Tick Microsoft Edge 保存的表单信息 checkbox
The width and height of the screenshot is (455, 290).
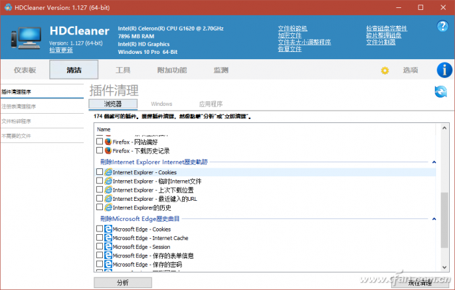click(x=100, y=255)
